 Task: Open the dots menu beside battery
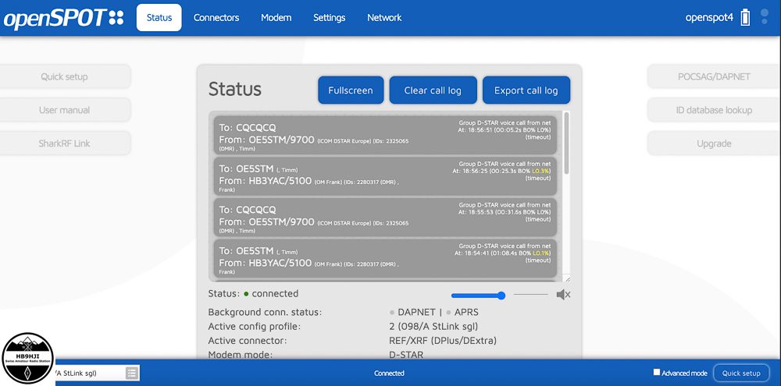tap(765, 16)
